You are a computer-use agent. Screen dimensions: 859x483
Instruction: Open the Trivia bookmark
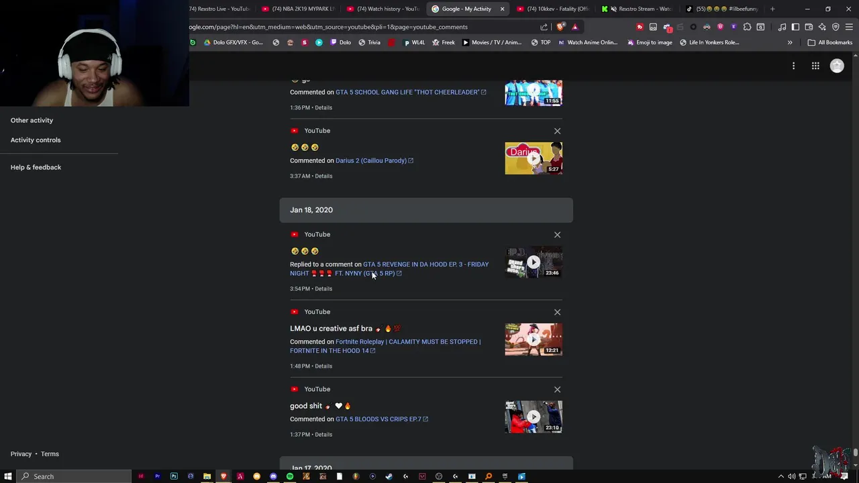369,42
